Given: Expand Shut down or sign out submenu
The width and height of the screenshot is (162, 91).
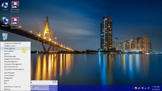Looking at the screenshot, I should (x=15, y=87).
